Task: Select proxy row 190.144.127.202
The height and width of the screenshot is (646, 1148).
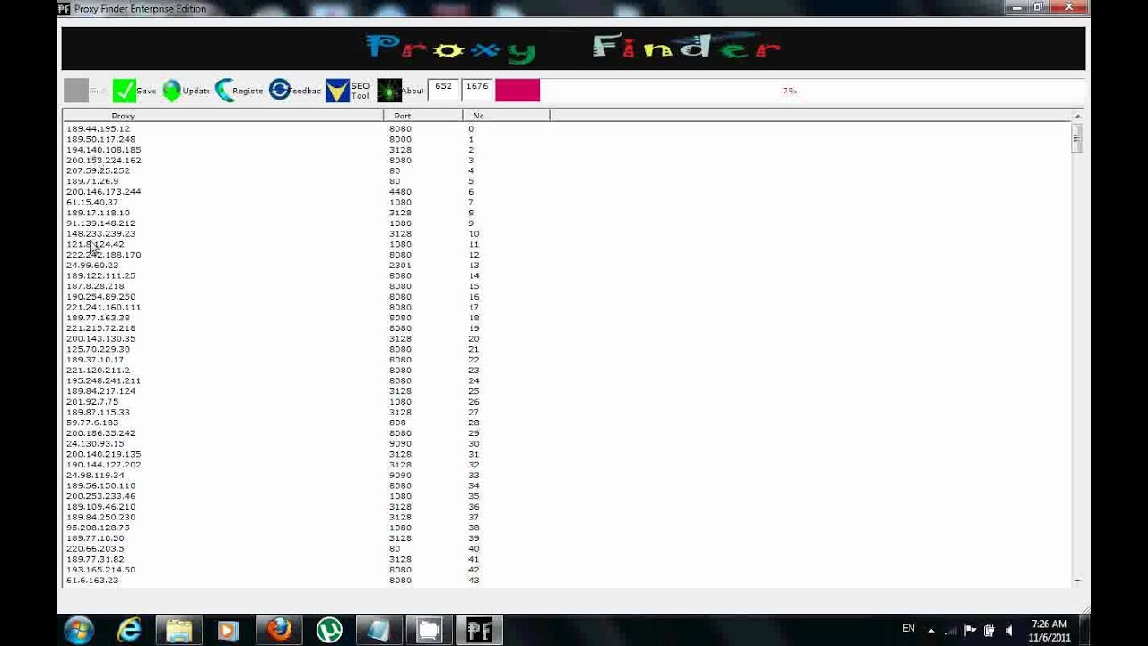Action: 103,465
